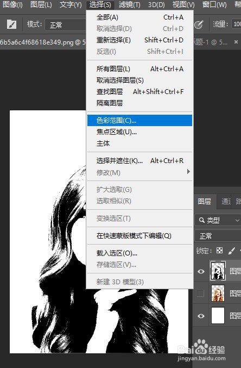Choose 隔离图层 menu entry
241x368 pixels.
click(x=139, y=103)
